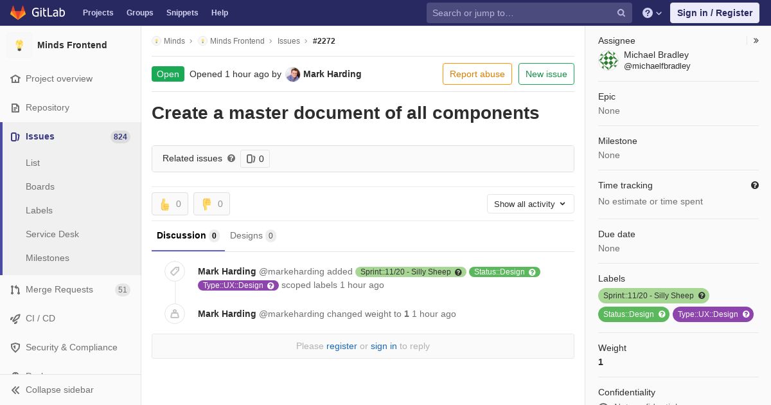Click help icon on activity Type::UX::Design label

coord(270,285)
